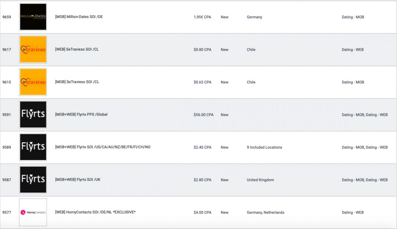Image resolution: width=397 pixels, height=229 pixels.
Task: Click the 9 Included Locations text
Action: [x=264, y=148]
